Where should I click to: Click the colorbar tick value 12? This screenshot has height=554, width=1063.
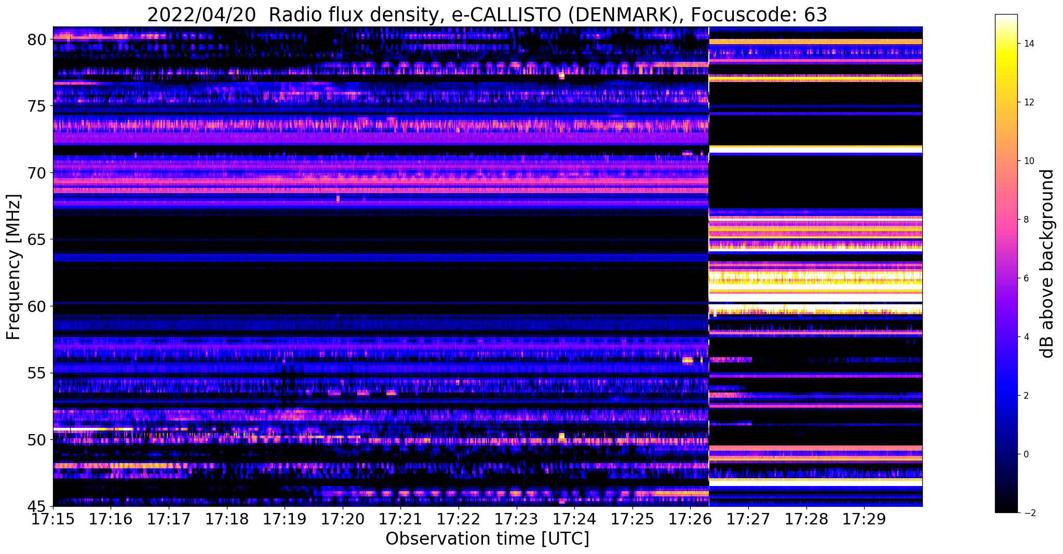click(1028, 102)
